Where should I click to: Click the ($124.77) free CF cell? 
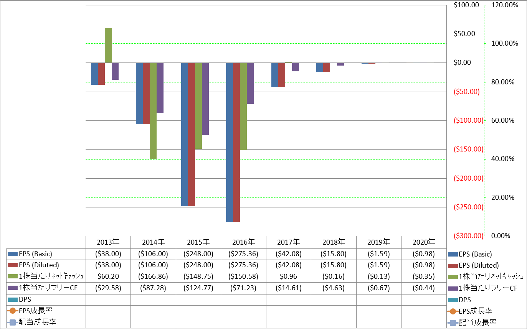pyautogui.click(x=198, y=288)
